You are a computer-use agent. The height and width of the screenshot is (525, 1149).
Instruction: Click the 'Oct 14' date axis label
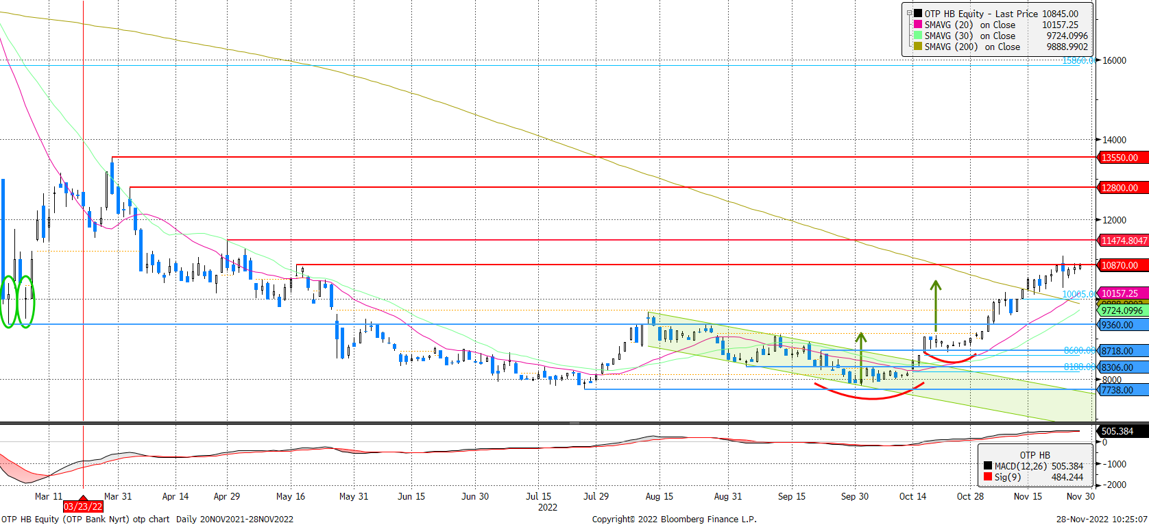[912, 496]
